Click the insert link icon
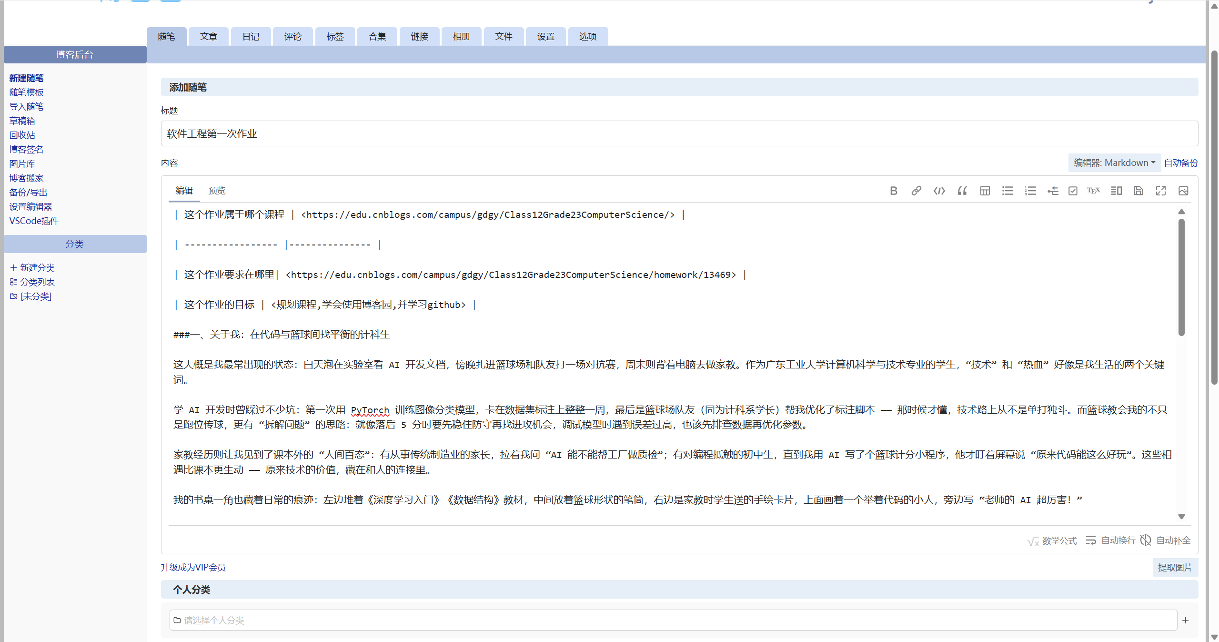1219x642 pixels. (916, 191)
